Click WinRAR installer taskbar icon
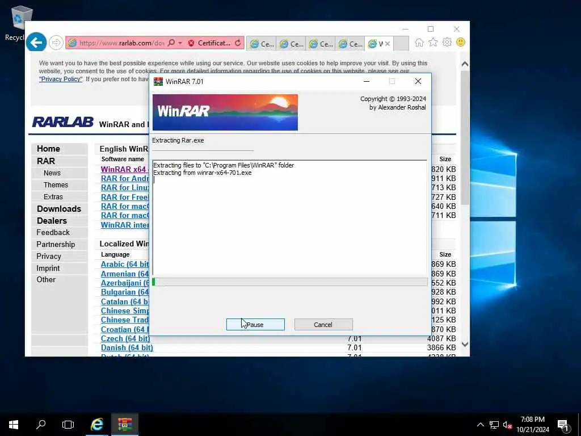The height and width of the screenshot is (436, 581). click(125, 425)
